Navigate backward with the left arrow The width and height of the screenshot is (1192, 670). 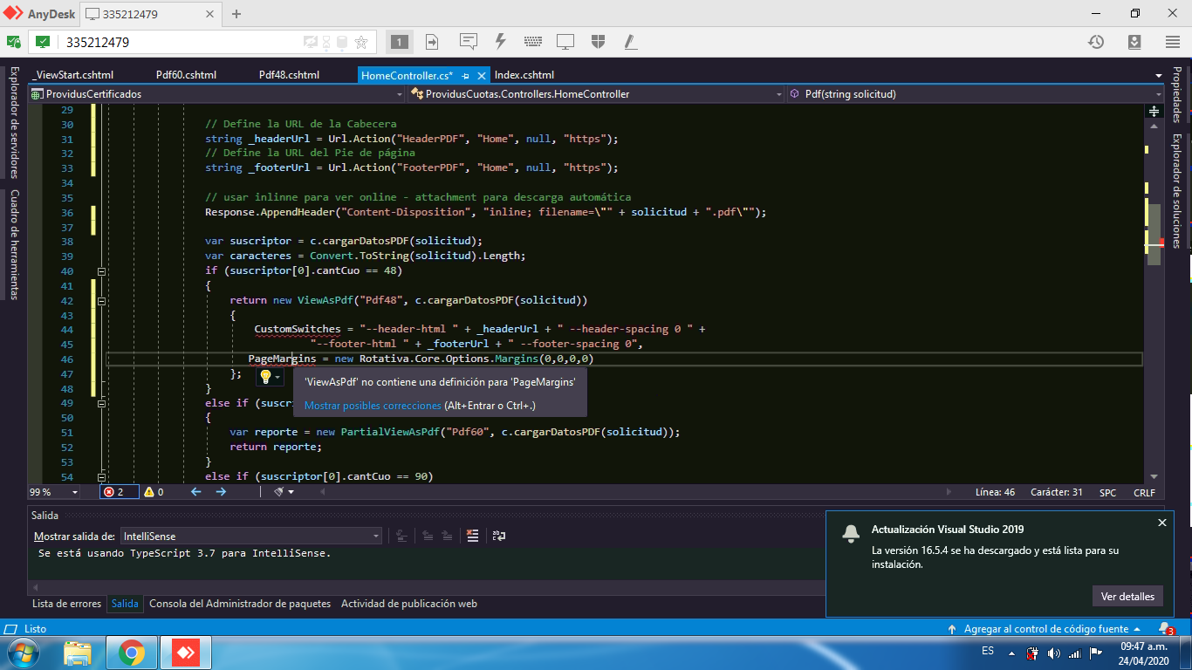point(196,492)
